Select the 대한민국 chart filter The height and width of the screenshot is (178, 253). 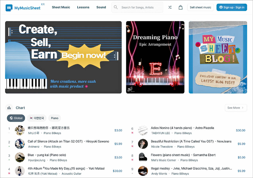37,118
